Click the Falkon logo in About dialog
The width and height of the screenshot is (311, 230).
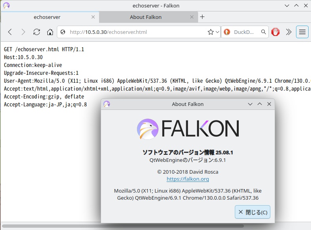click(x=187, y=129)
